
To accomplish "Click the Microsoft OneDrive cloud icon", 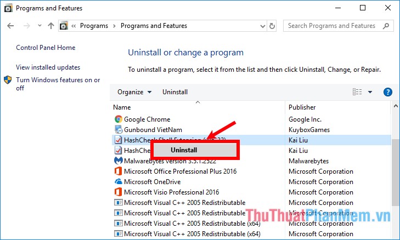I will tap(118, 182).
